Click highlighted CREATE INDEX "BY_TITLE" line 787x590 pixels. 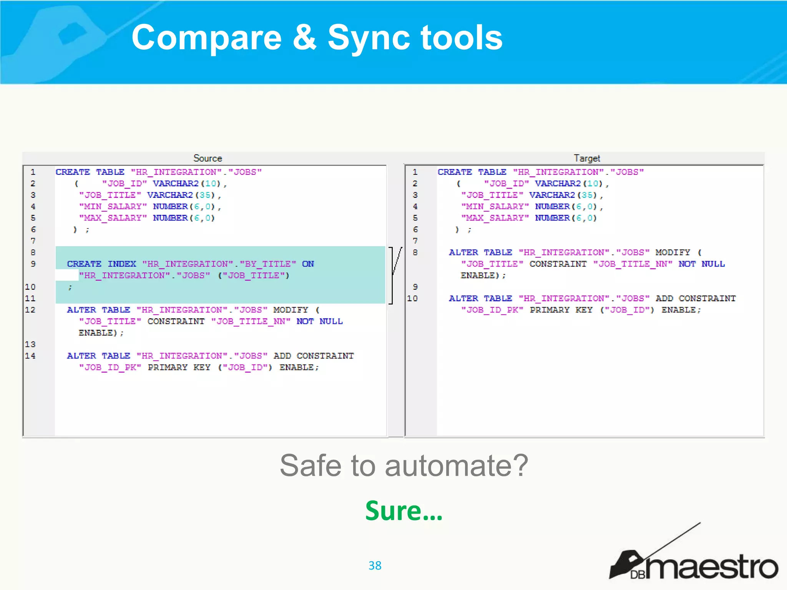190,264
